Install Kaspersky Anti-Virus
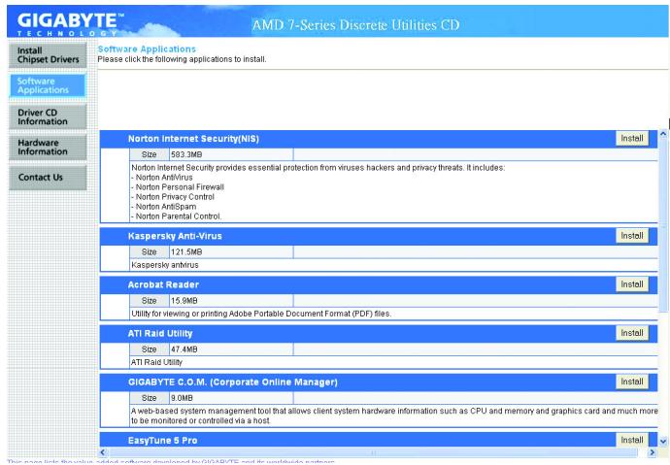 pyautogui.click(x=632, y=236)
